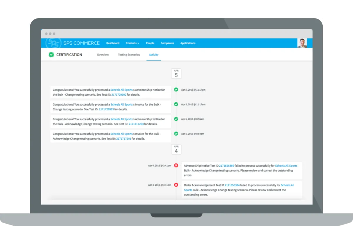Click the CERTIFICATION heading text
Viewport: 353px width, 226px height.
tap(69, 55)
